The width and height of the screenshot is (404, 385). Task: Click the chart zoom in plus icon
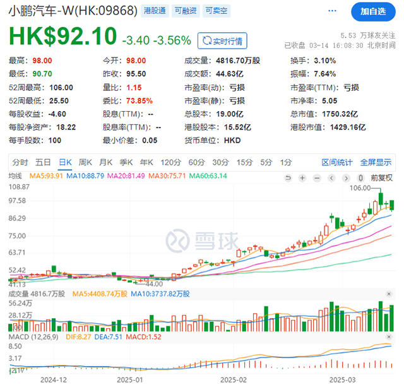302,178
